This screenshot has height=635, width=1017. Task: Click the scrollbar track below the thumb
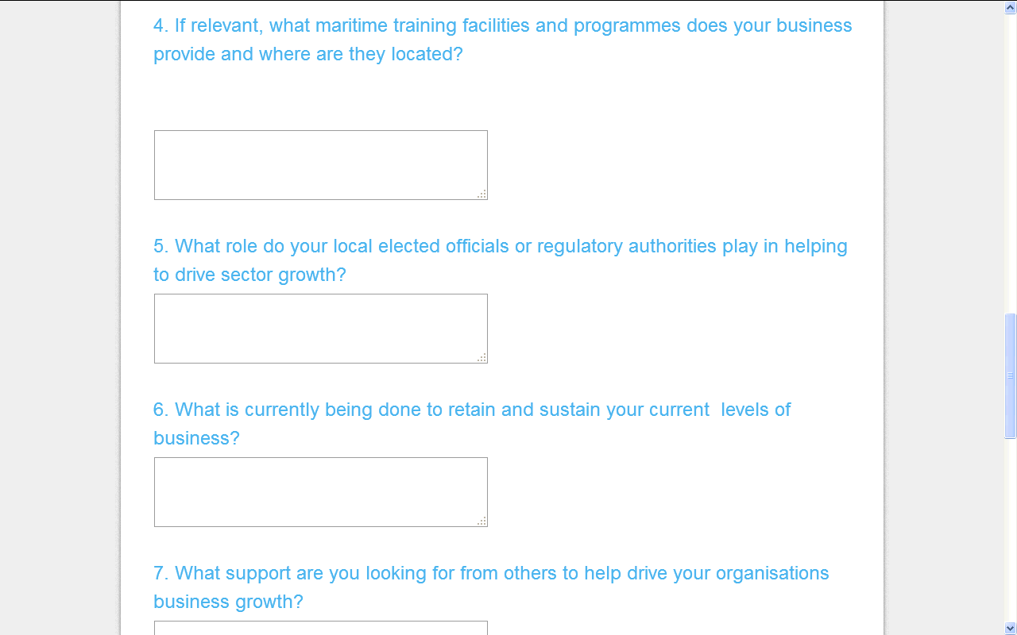[1010, 529]
